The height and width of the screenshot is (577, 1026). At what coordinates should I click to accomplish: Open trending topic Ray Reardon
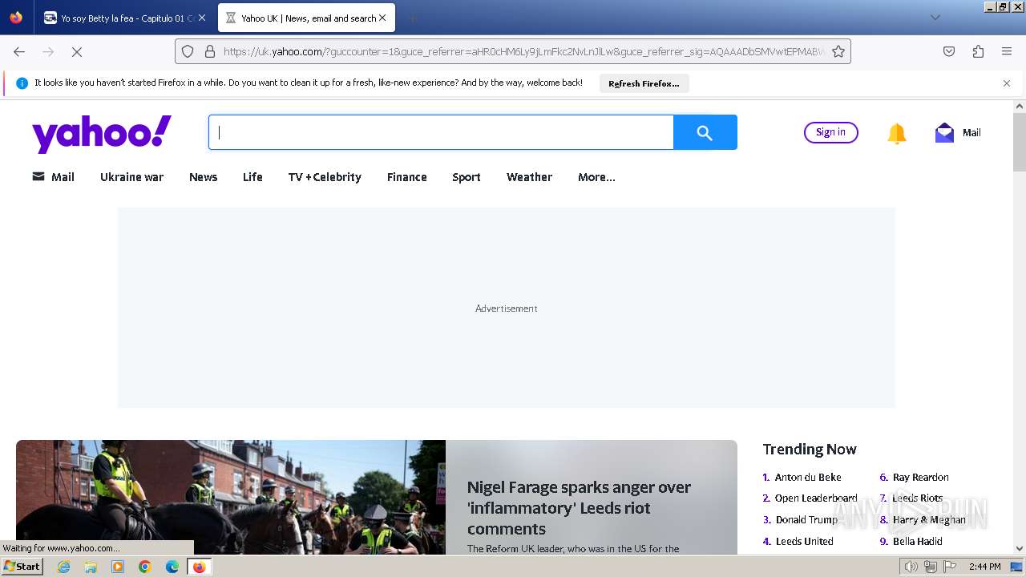pyautogui.click(x=920, y=477)
